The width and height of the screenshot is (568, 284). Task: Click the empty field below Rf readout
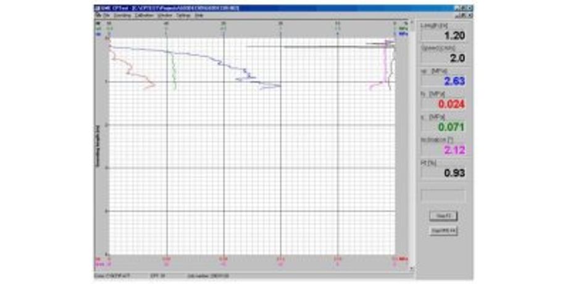point(443,196)
